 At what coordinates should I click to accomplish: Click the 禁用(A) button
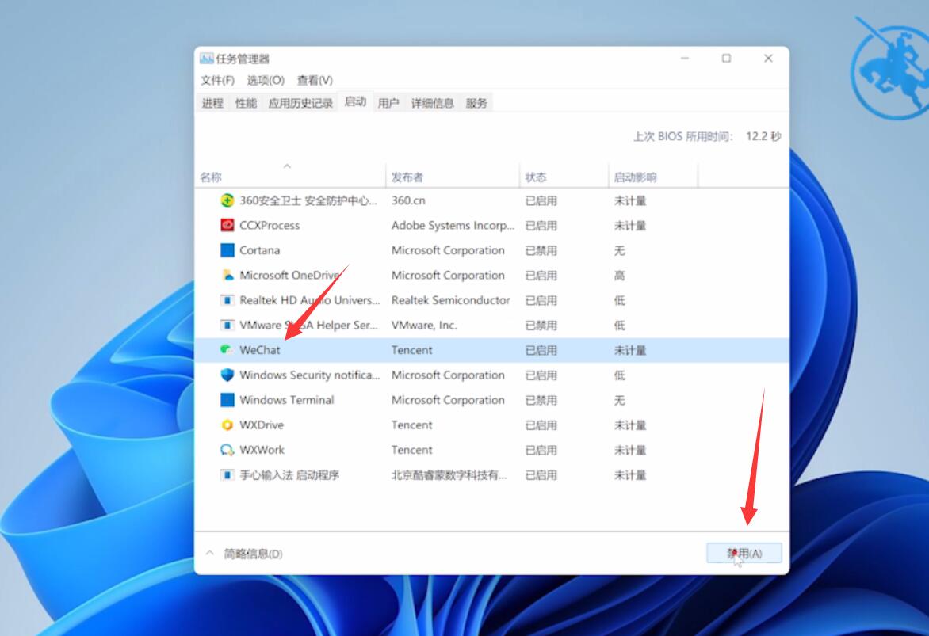tap(744, 553)
